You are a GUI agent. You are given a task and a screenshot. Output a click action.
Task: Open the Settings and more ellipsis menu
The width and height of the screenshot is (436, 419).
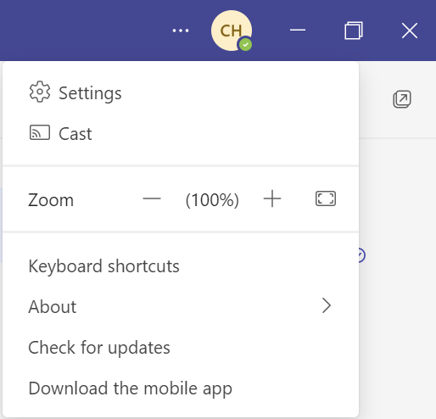(181, 31)
